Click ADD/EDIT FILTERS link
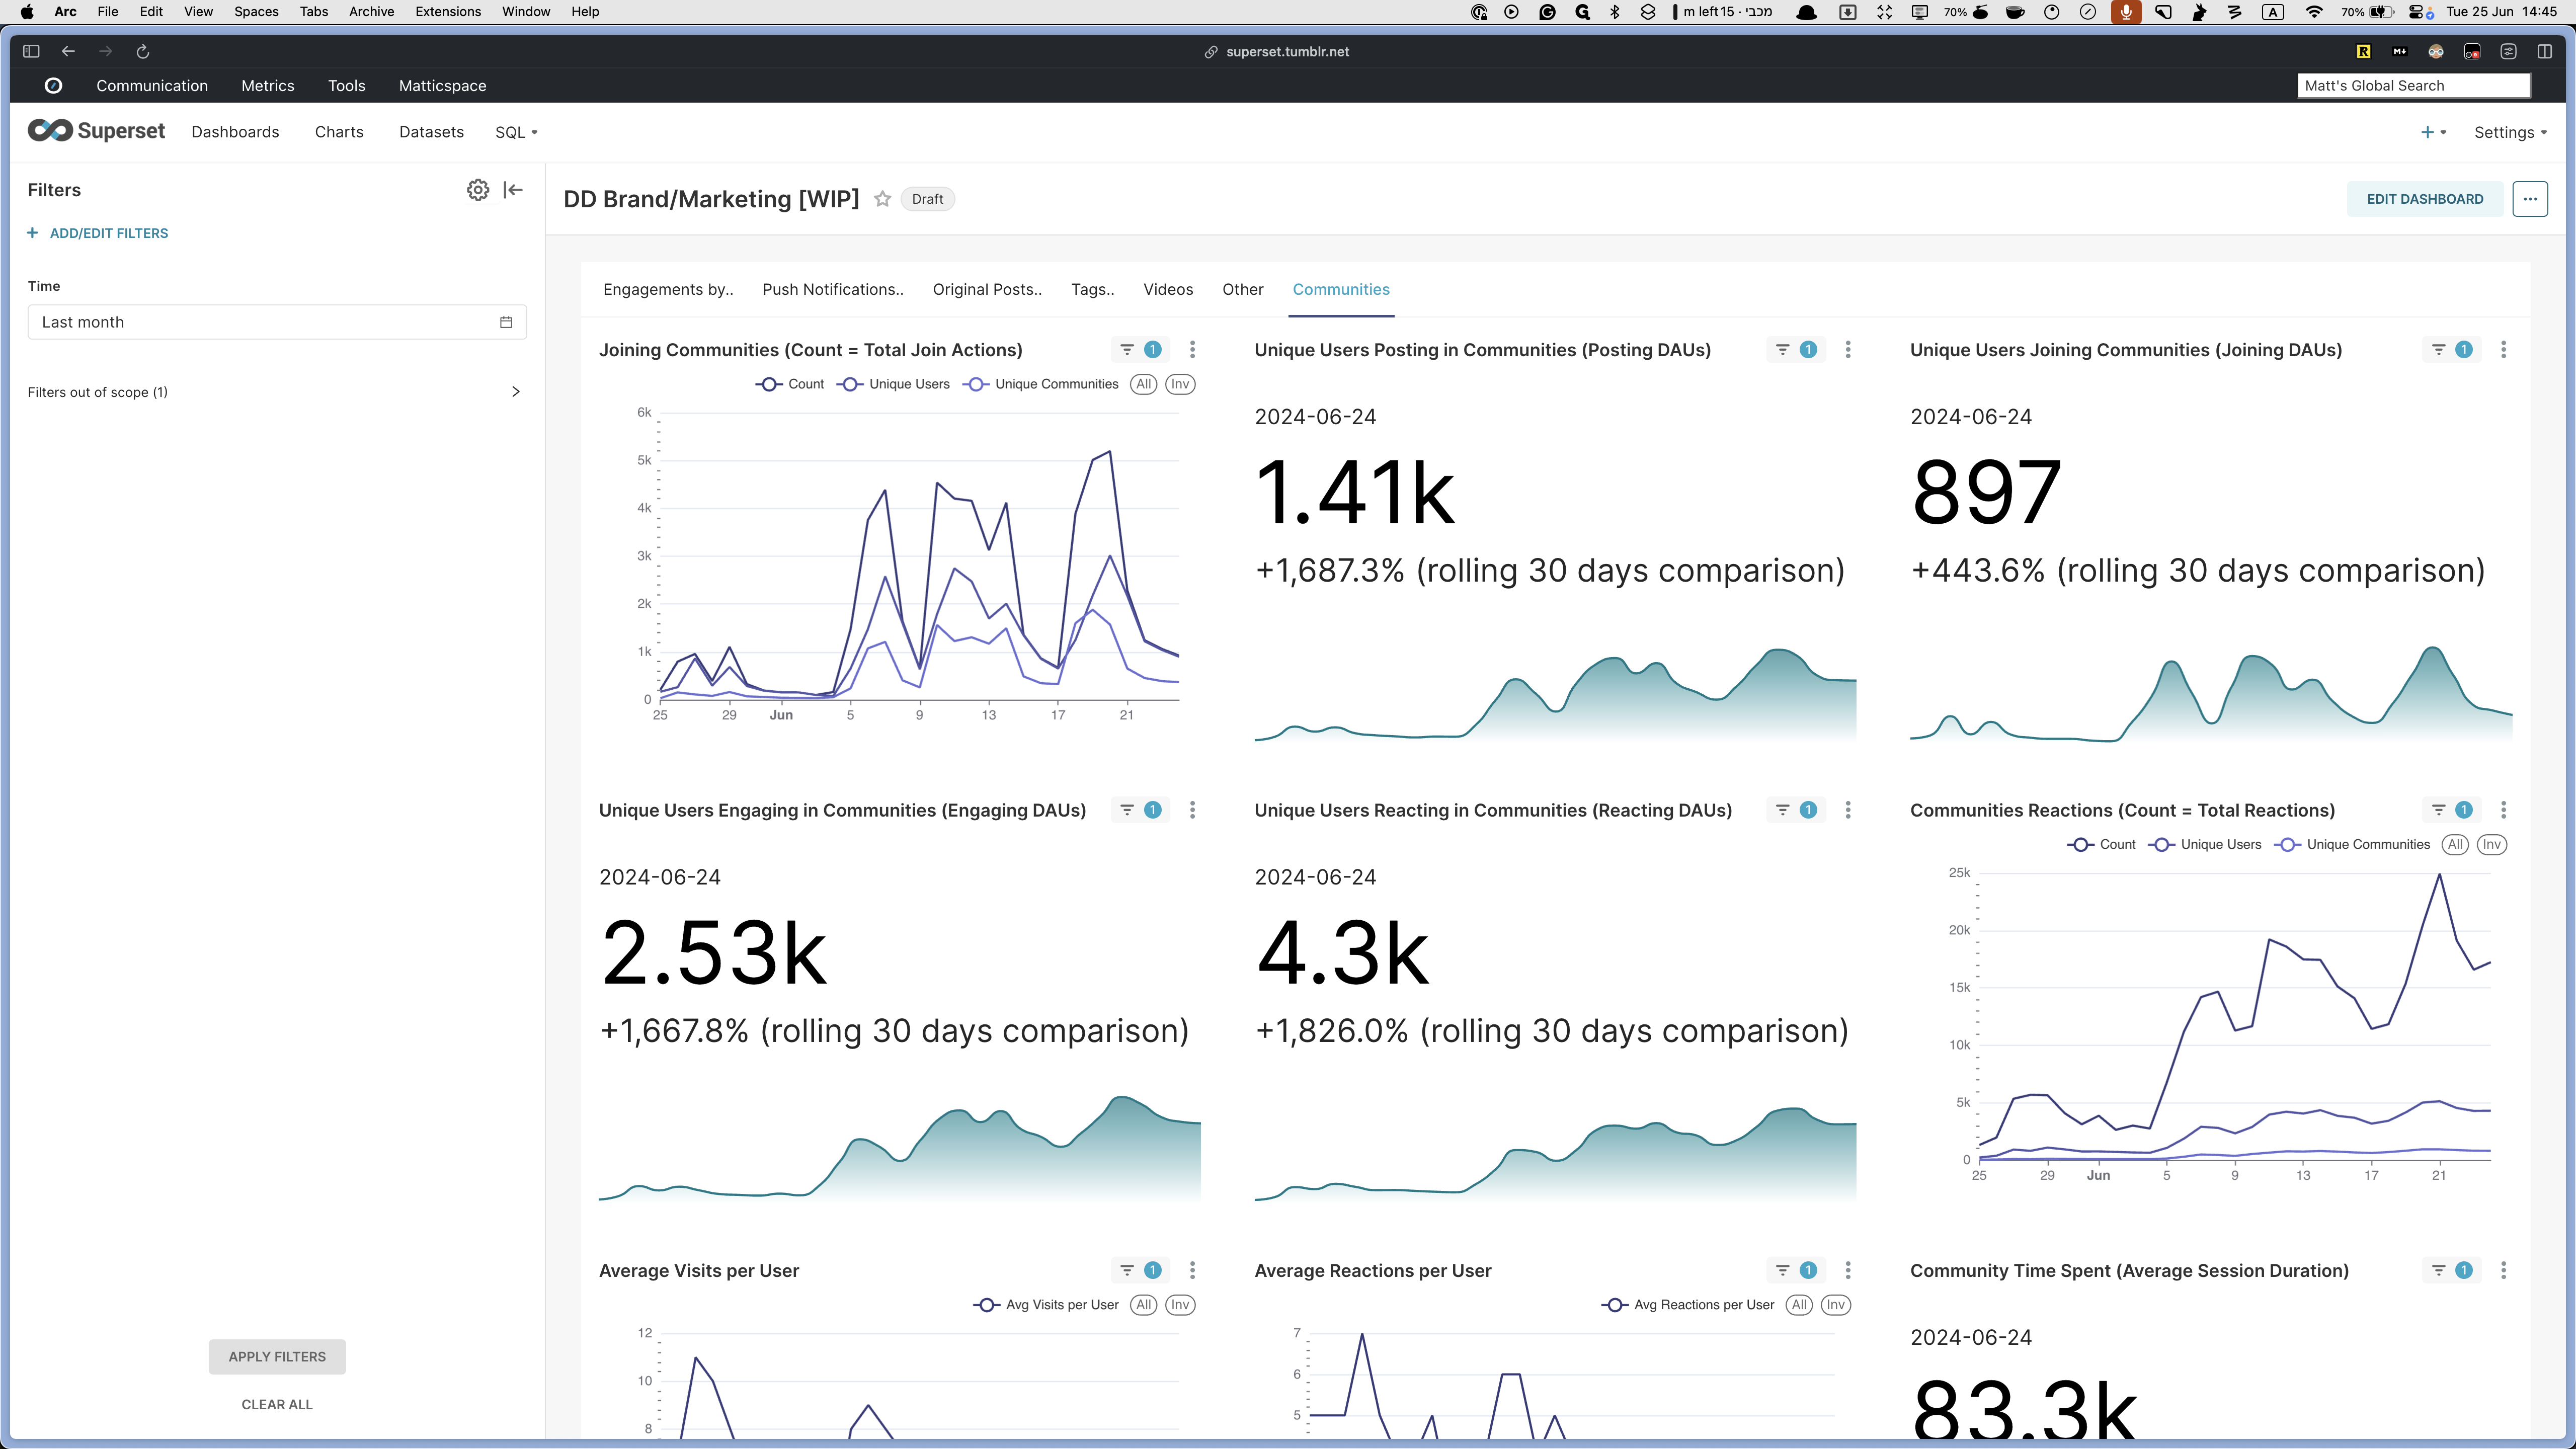This screenshot has height=1449, width=2576. coord(98,233)
